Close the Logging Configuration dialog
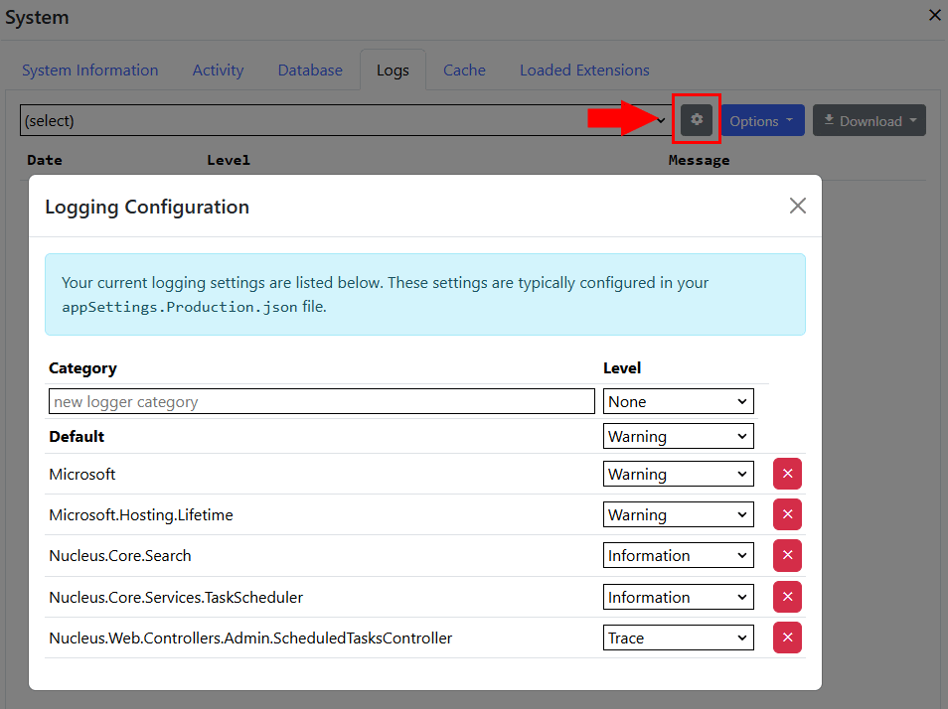This screenshot has height=709, width=948. (x=797, y=206)
